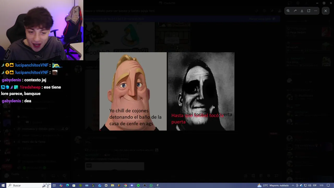Zoom into the image with the magnifier icon
Viewport: 334px width, 188px height.
(x=288, y=11)
